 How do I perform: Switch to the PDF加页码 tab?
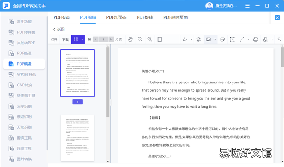116,17
